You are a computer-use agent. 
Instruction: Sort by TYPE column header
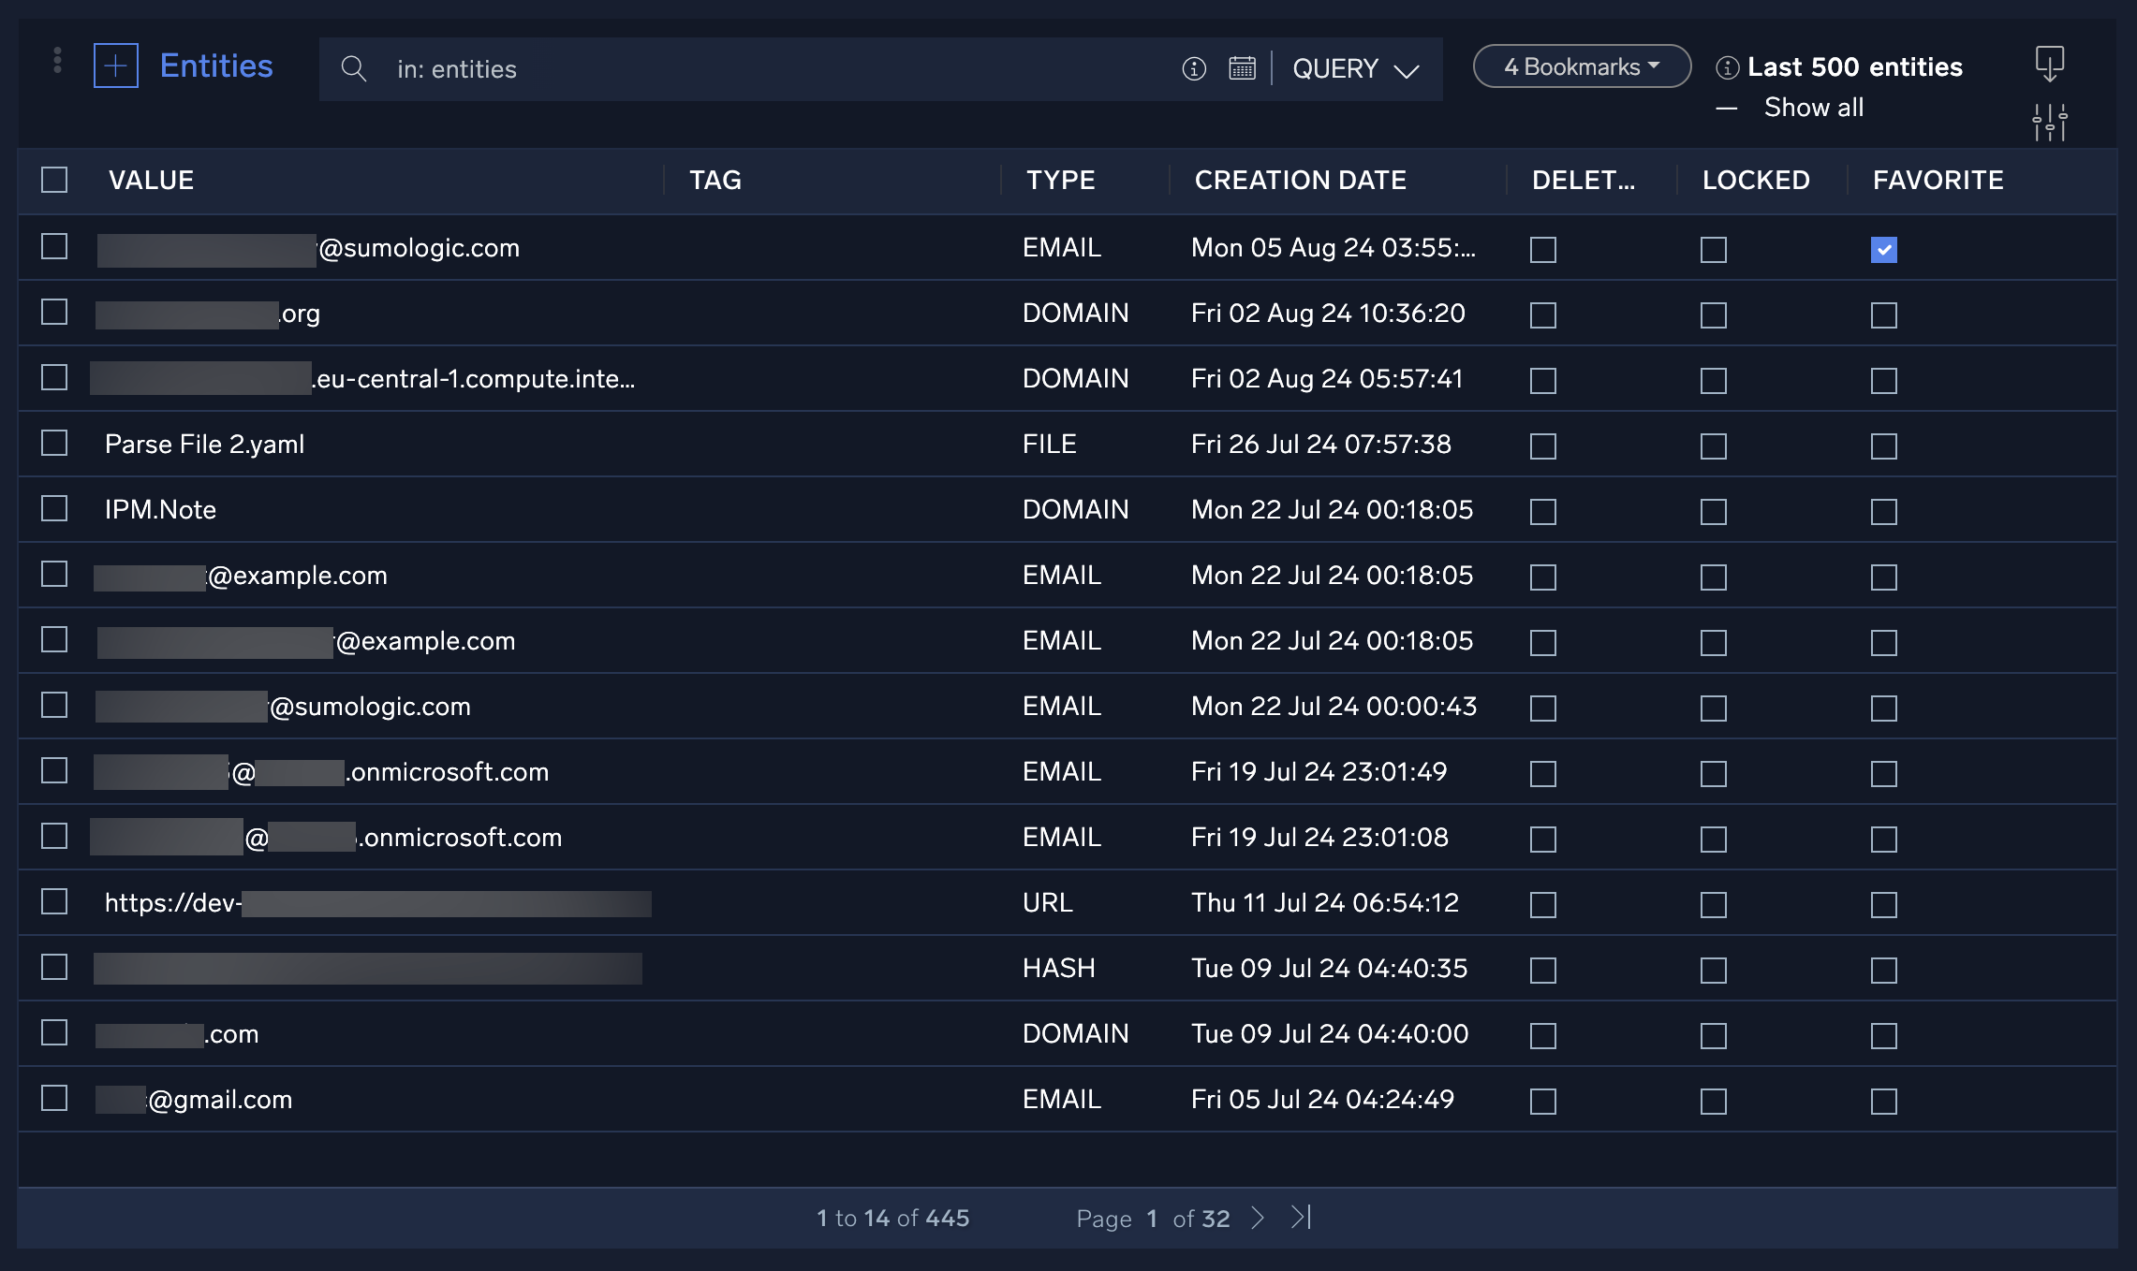[x=1060, y=180]
